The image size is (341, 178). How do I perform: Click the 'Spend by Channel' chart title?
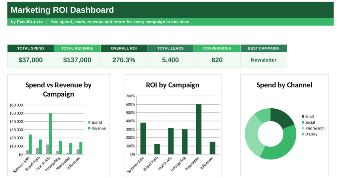pyautogui.click(x=284, y=85)
